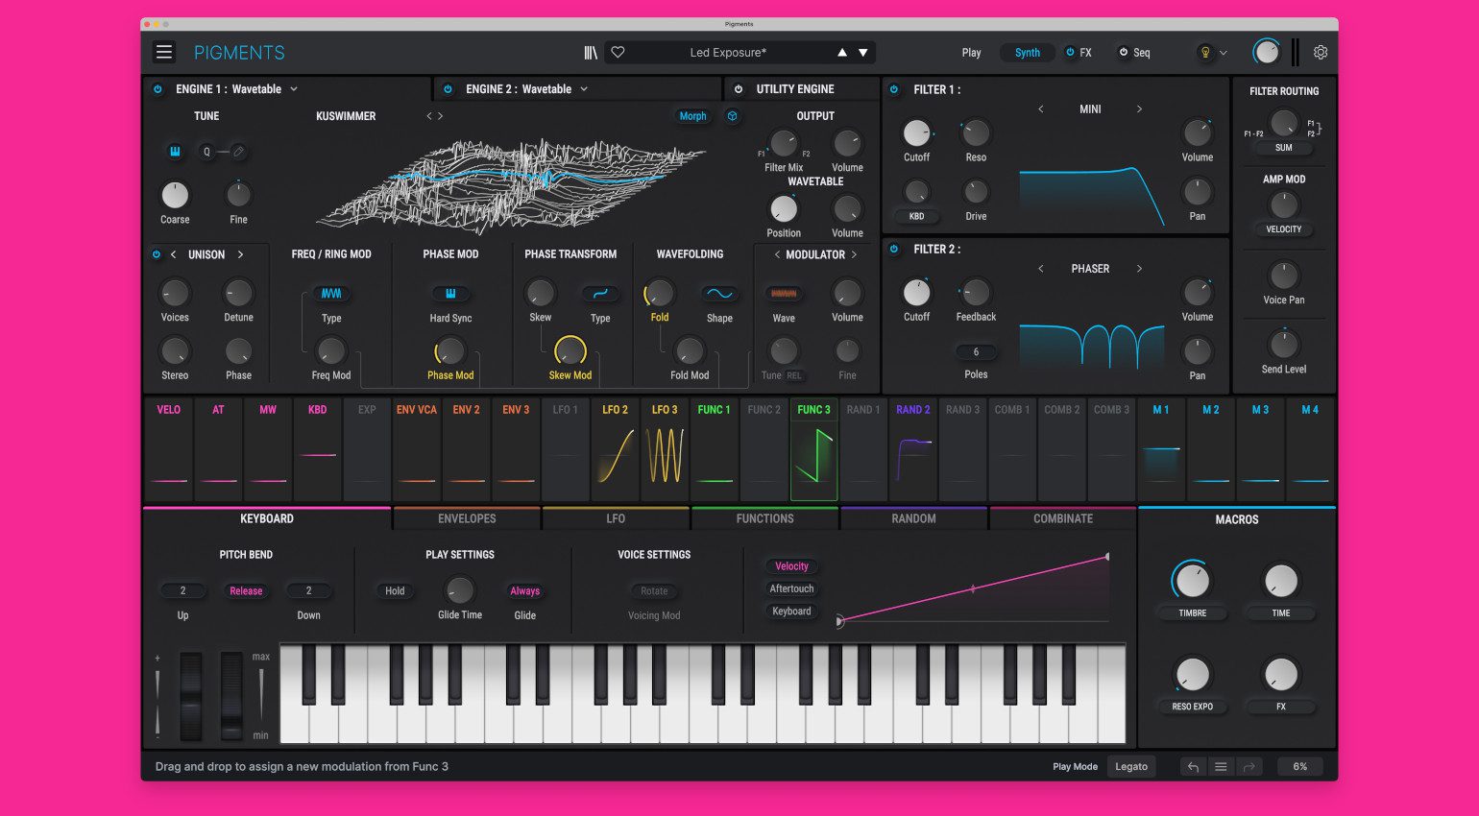Load previous preset with up arrow

click(x=842, y=53)
